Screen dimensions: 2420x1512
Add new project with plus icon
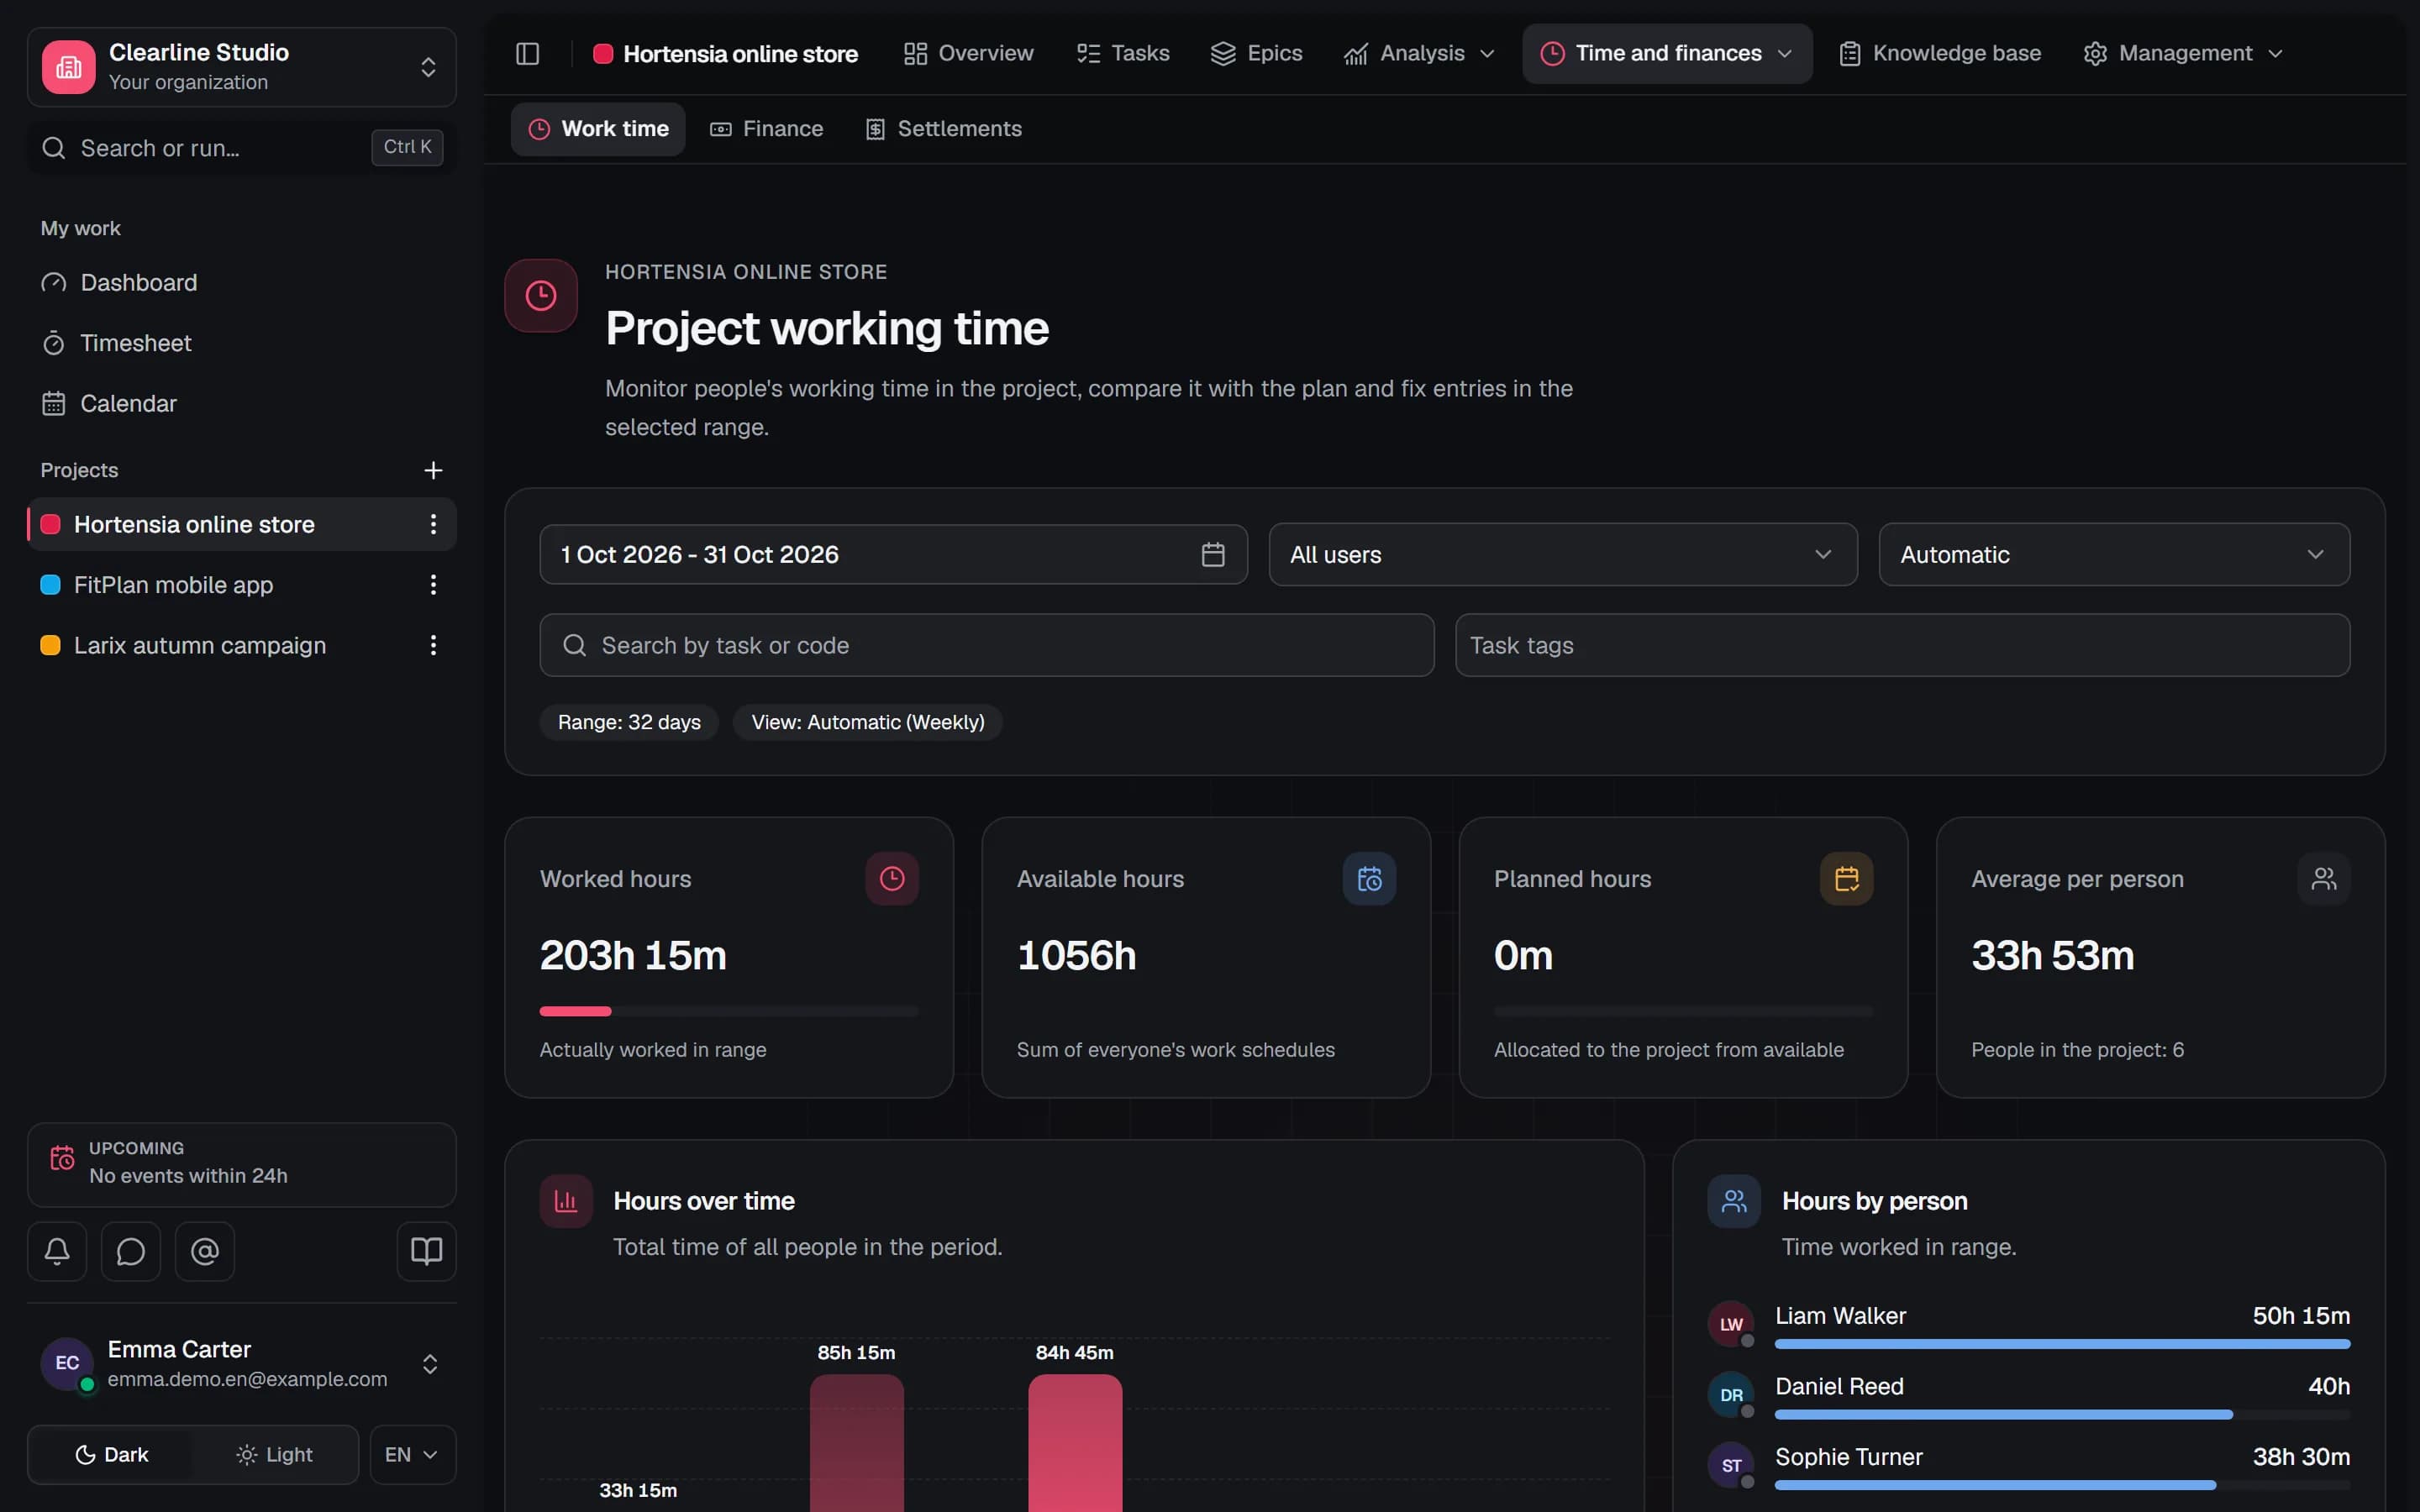tap(433, 470)
